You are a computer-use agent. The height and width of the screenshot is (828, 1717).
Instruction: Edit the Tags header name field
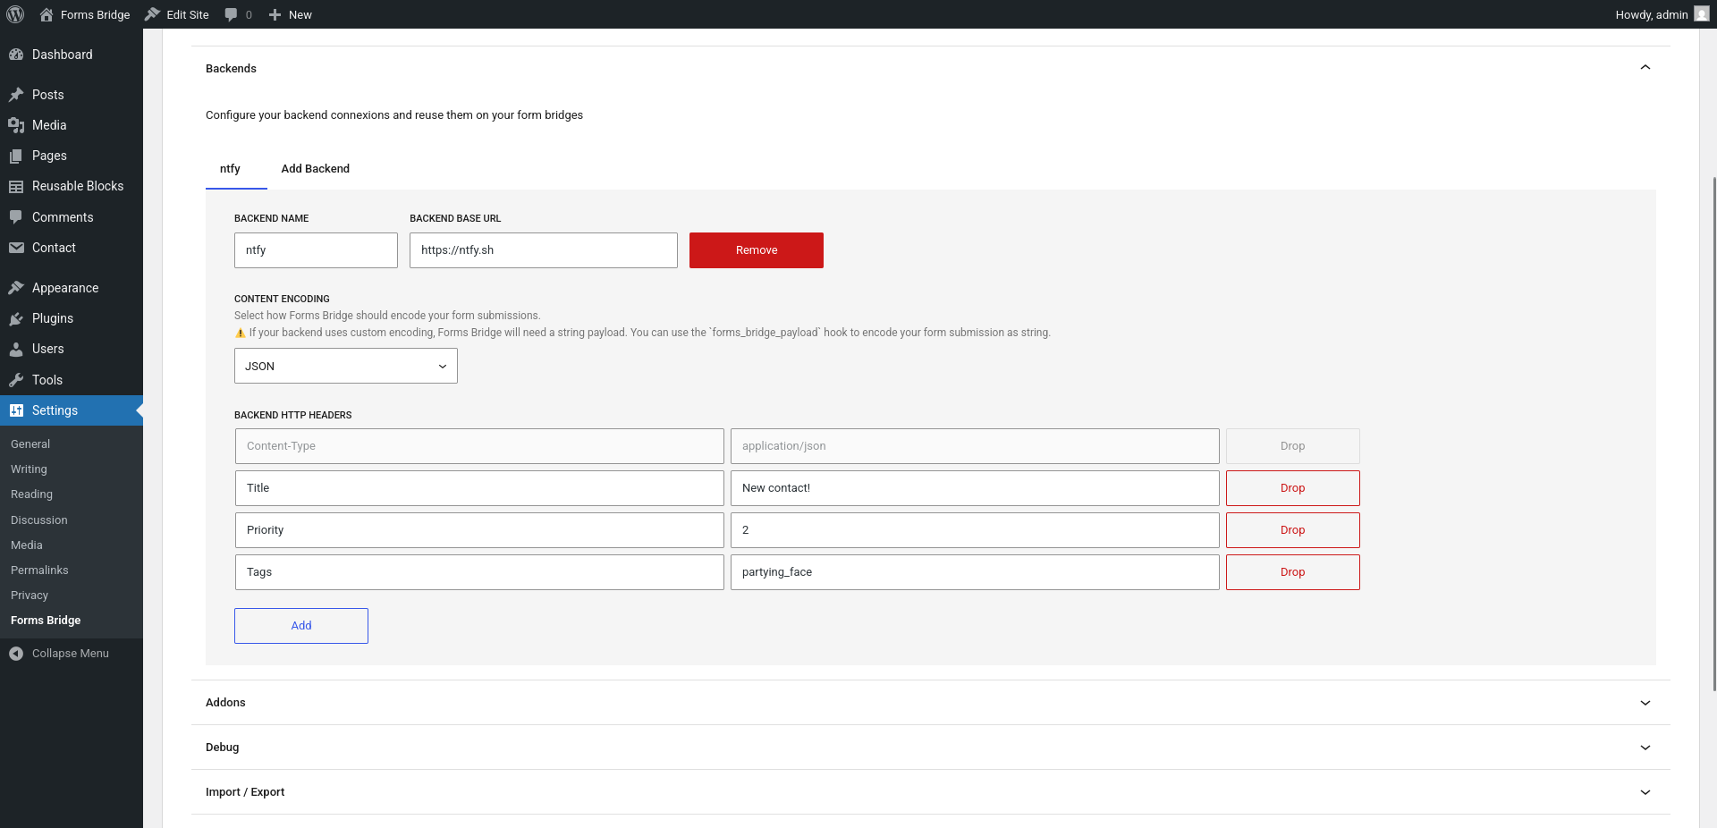(479, 572)
